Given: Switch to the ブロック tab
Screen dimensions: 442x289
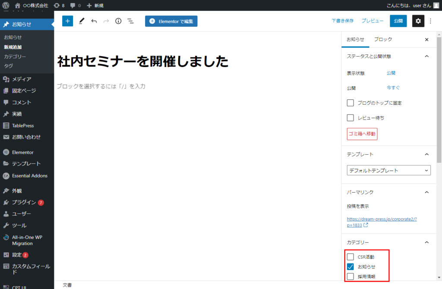Looking at the screenshot, I should (383, 39).
